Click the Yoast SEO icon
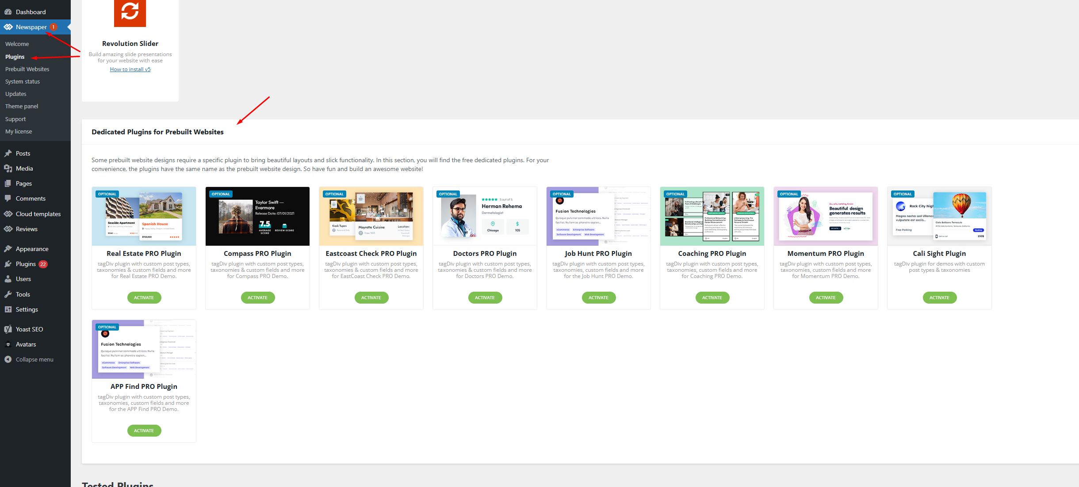This screenshot has width=1079, height=487. click(x=8, y=329)
